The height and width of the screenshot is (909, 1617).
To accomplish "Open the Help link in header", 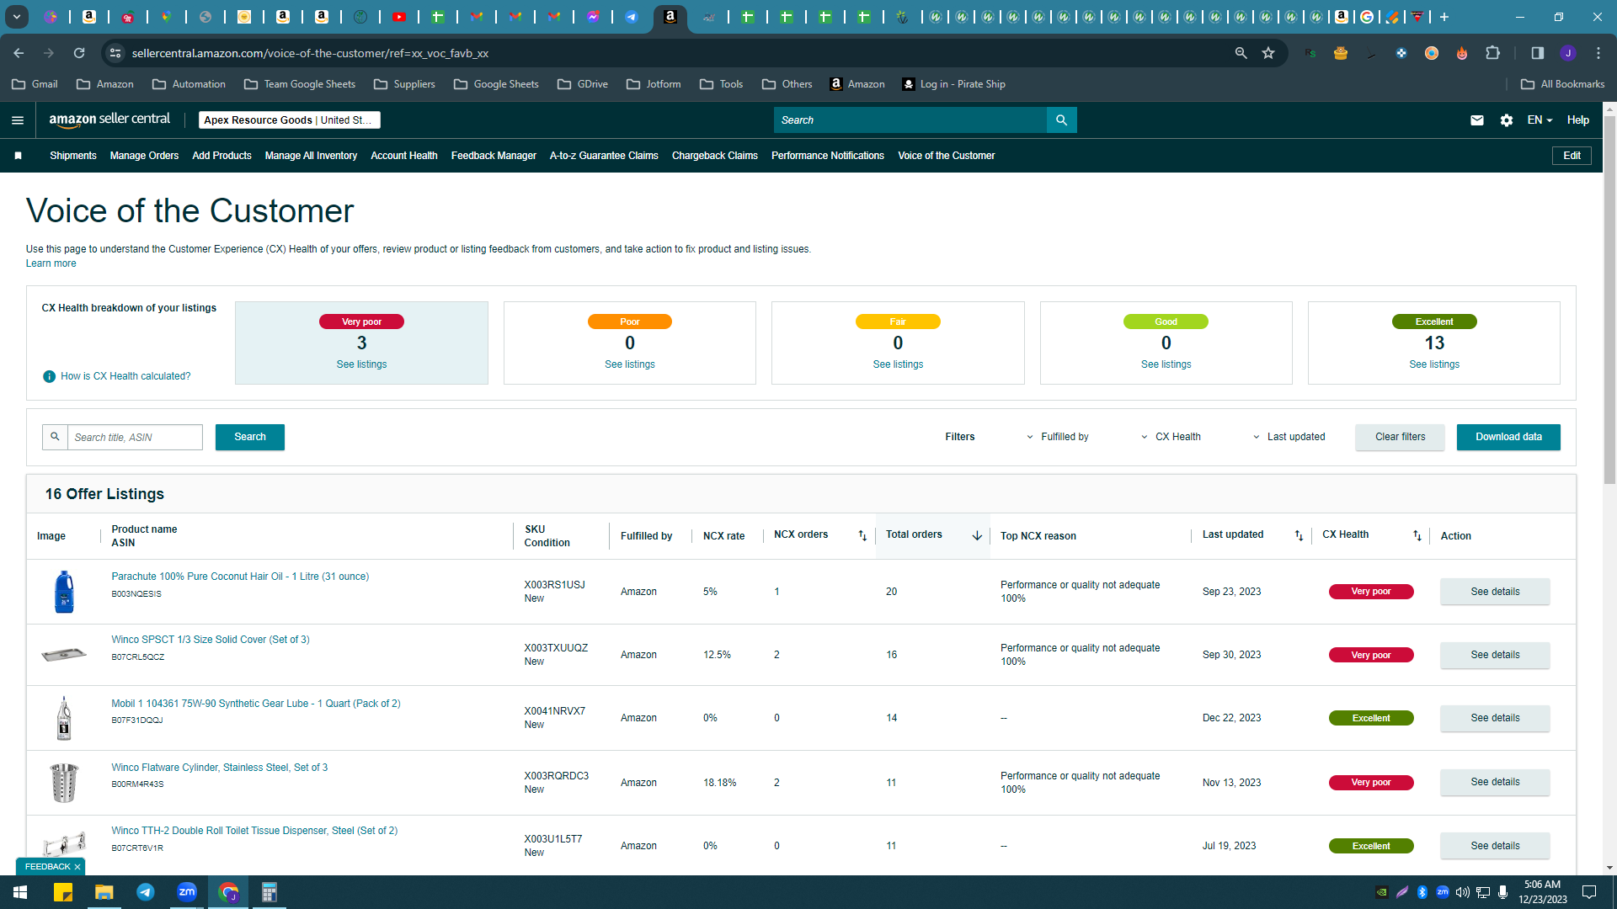I will pyautogui.click(x=1577, y=120).
